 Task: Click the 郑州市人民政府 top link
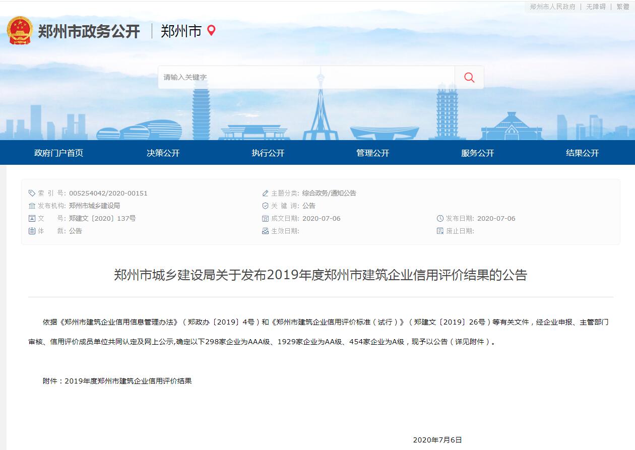pos(552,7)
